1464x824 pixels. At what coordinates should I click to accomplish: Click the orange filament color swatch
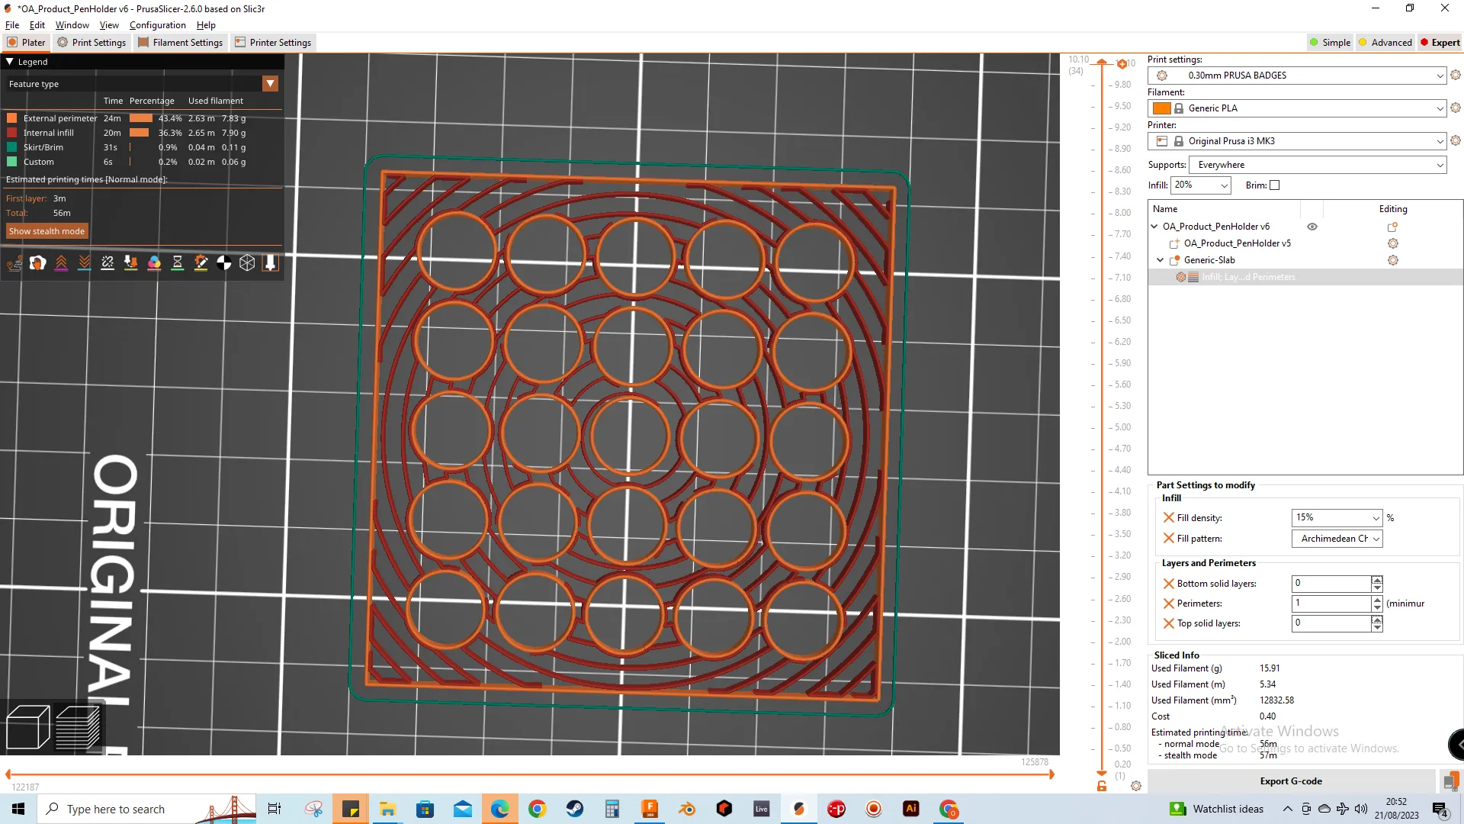1162,108
